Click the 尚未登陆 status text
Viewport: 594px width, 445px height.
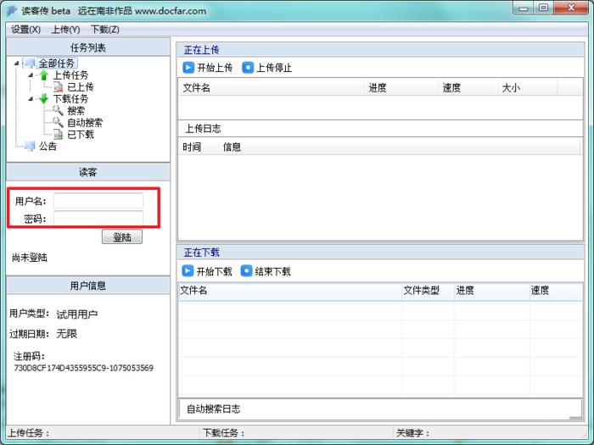30,258
